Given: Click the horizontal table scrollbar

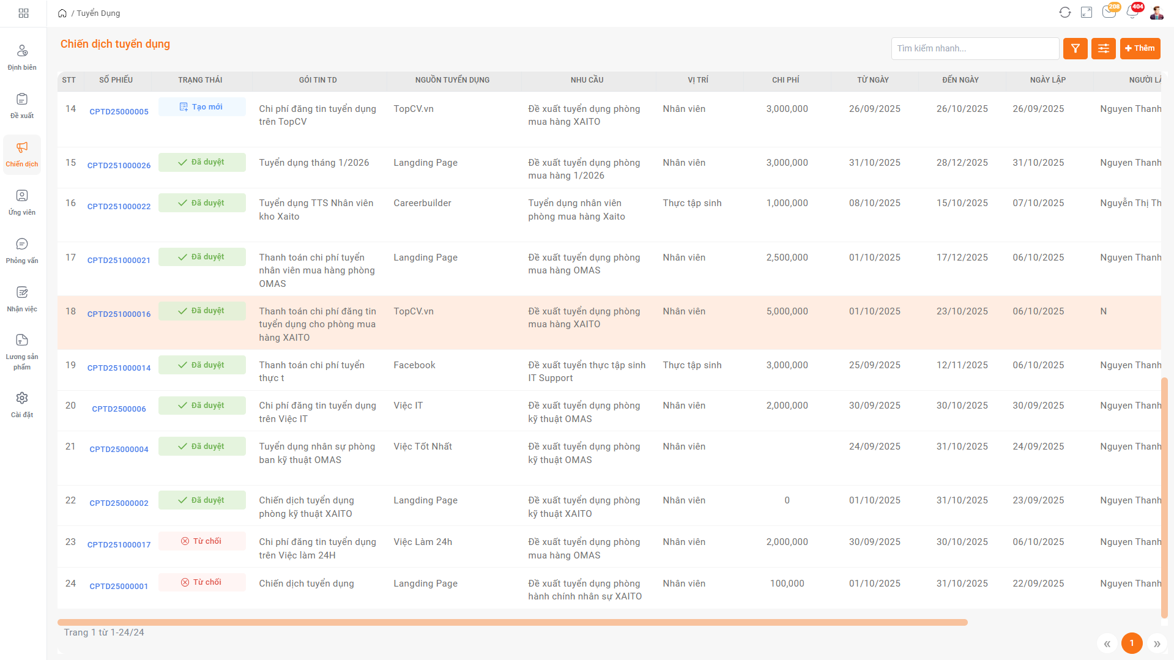Looking at the screenshot, I should (x=512, y=622).
